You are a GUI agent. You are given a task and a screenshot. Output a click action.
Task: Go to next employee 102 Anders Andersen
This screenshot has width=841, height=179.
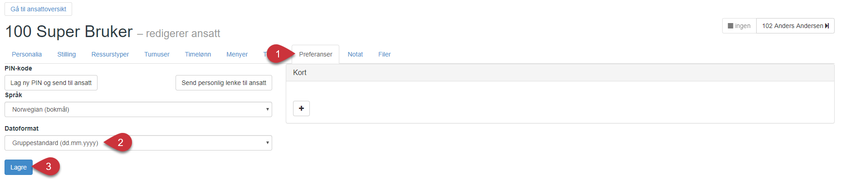click(795, 26)
